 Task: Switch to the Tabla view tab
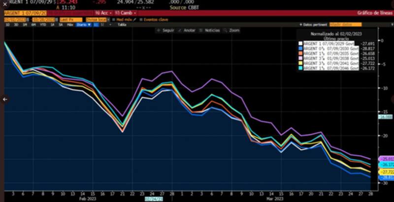[122, 24]
